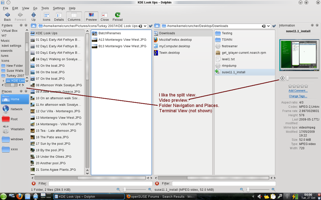Open the Help menu
Screen dimensions: 321x200
pyautogui.click(x=72, y=8)
